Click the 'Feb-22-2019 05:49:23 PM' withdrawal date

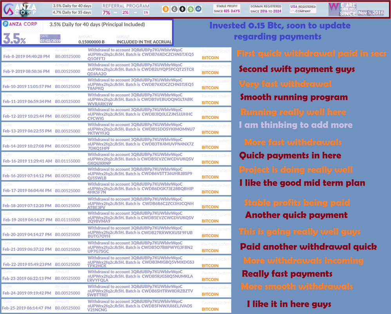pos(27,264)
